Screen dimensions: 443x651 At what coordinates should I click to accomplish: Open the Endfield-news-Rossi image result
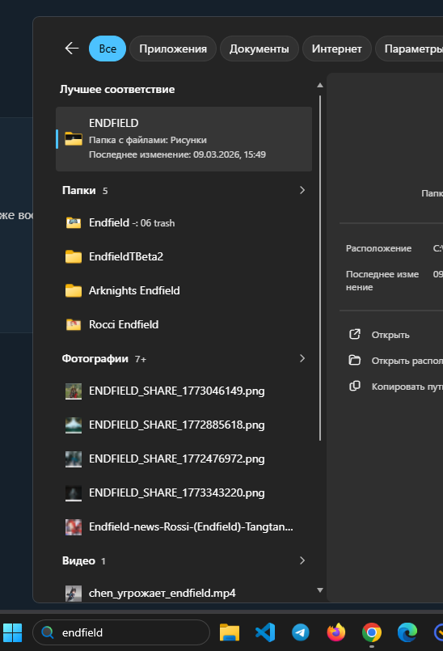(x=184, y=526)
